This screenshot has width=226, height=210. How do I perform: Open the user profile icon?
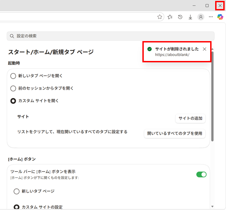pos(201,17)
